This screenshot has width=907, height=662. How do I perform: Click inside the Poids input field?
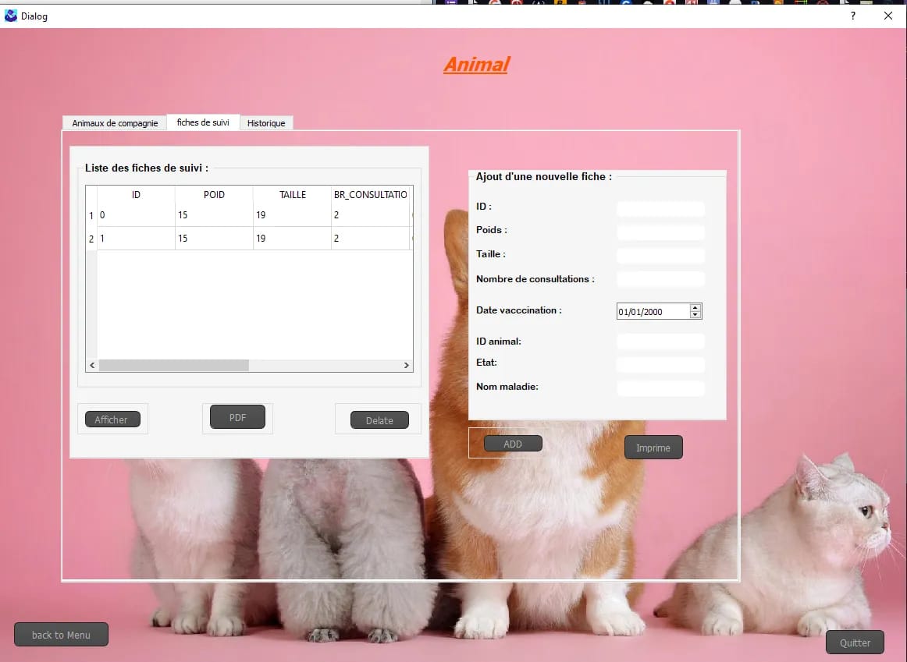coord(660,232)
